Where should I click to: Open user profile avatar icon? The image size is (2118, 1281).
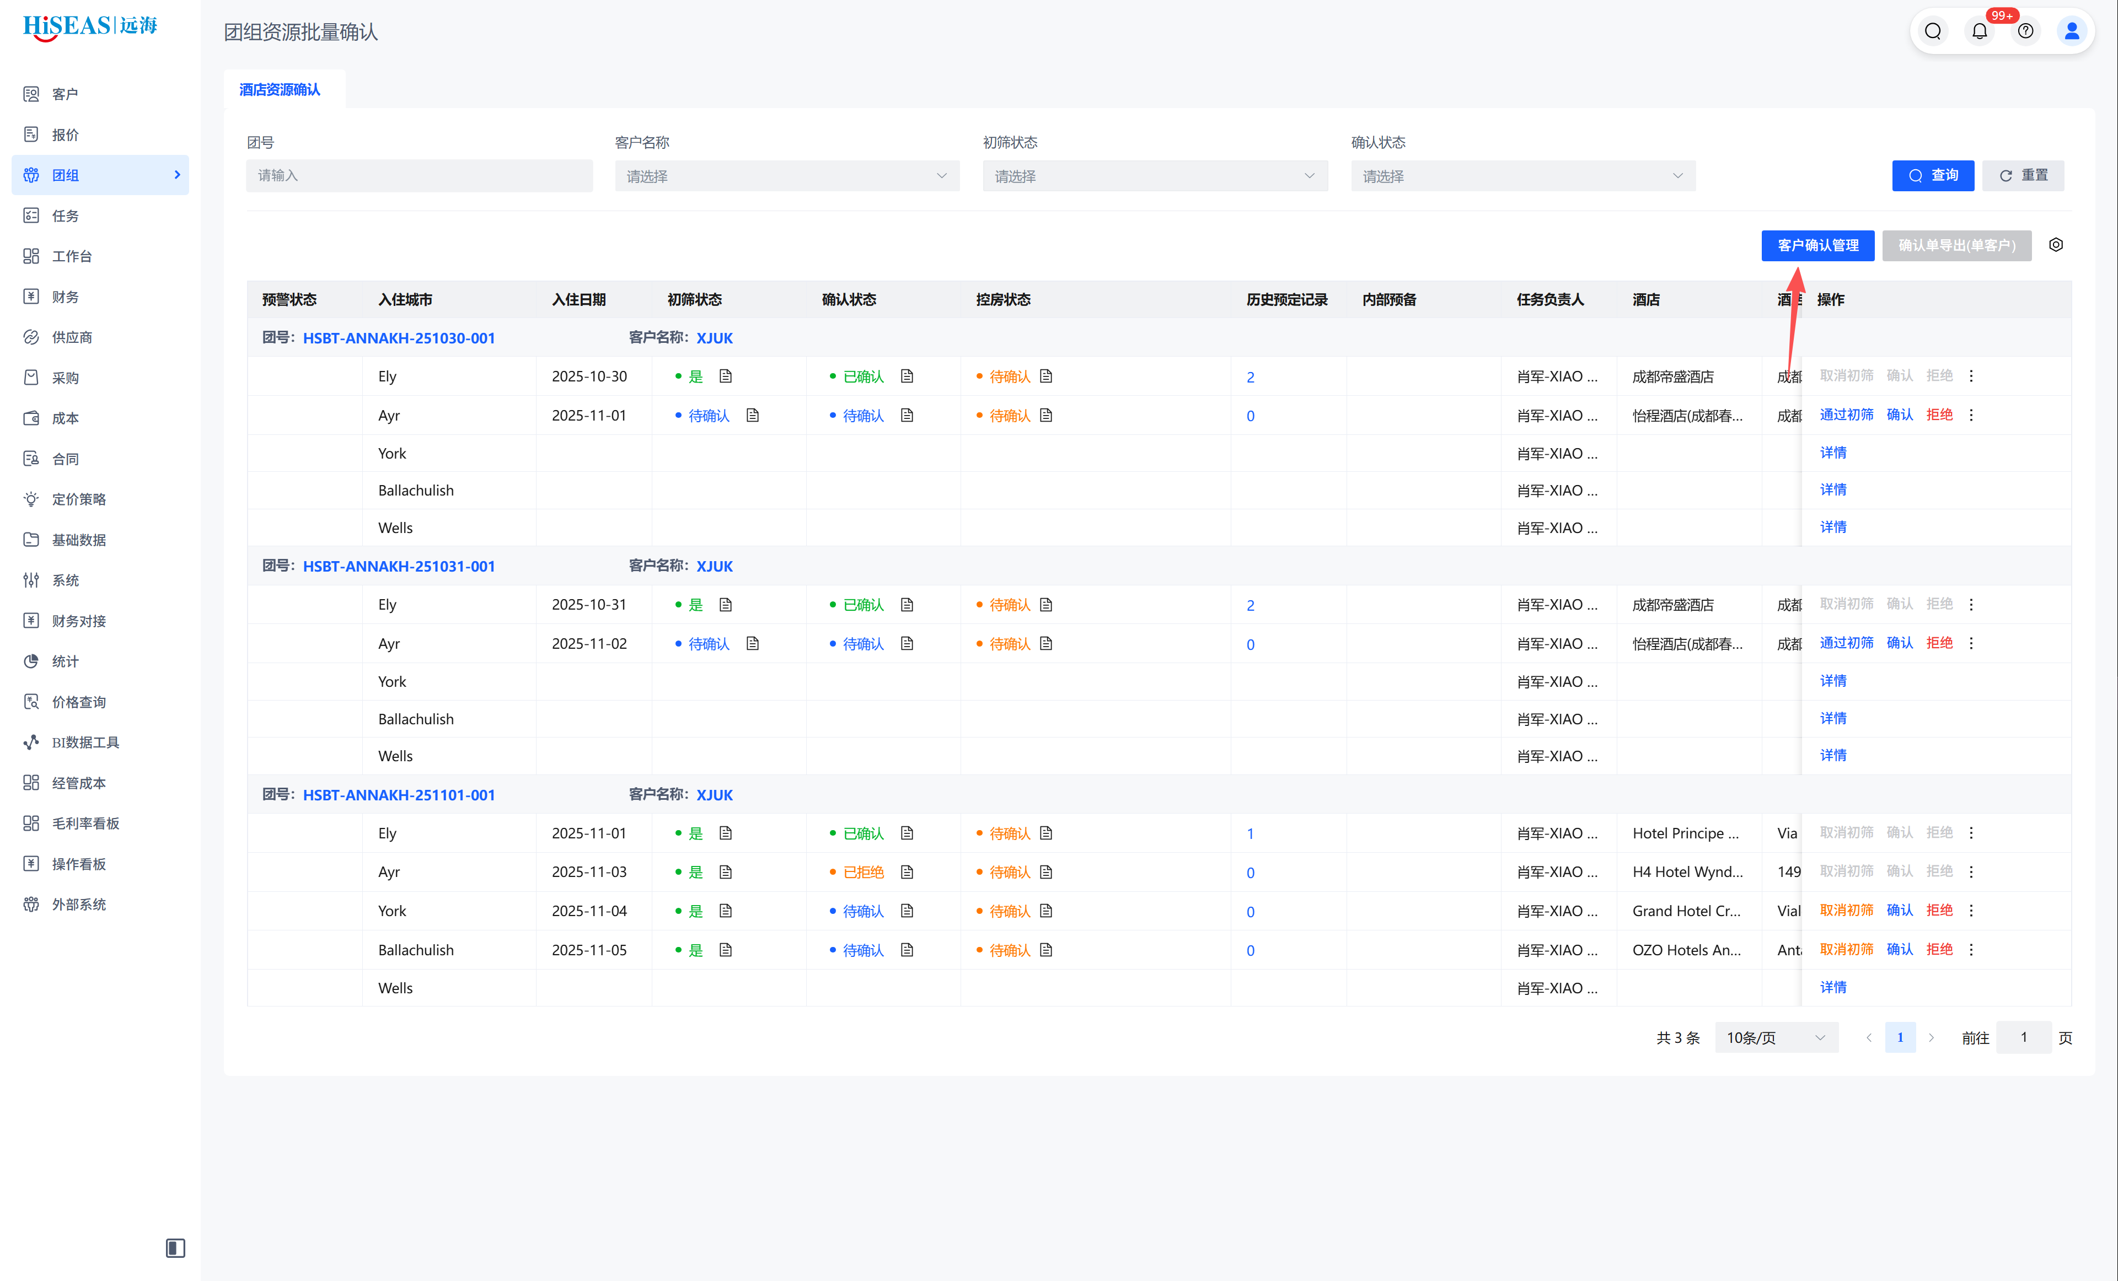tap(2072, 32)
